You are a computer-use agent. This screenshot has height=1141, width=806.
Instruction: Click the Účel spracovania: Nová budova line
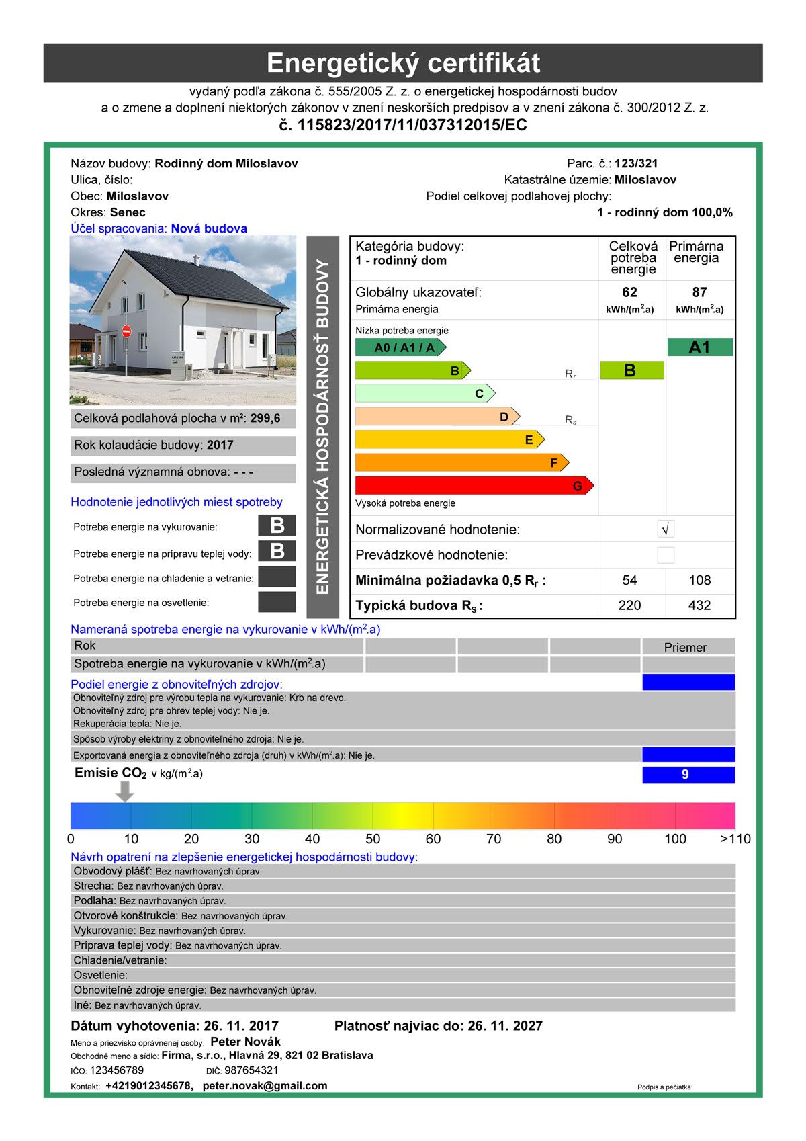coord(159,228)
